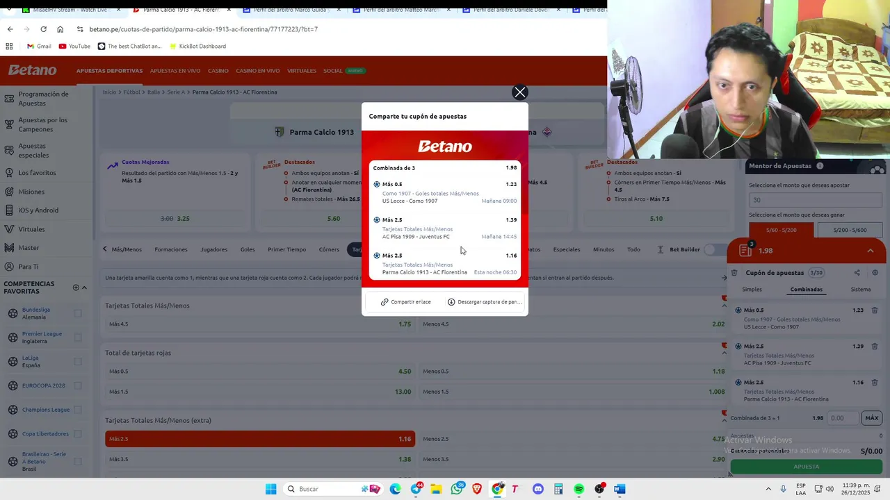This screenshot has height=500, width=890.
Task: Open the Formaciones market tab
Action: [171, 249]
